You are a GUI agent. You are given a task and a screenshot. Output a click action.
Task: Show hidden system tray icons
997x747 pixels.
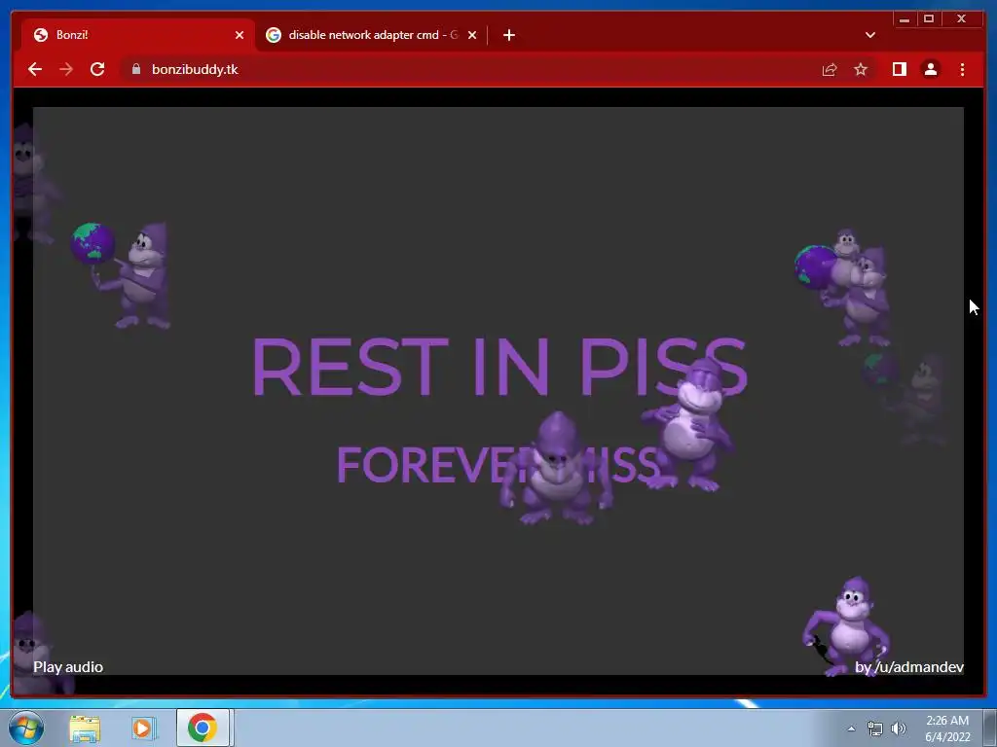click(x=851, y=729)
